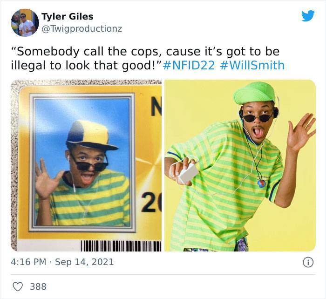Like the tweet with the heart icon
Image resolution: width=326 pixels, height=299 pixels.
pos(18,286)
